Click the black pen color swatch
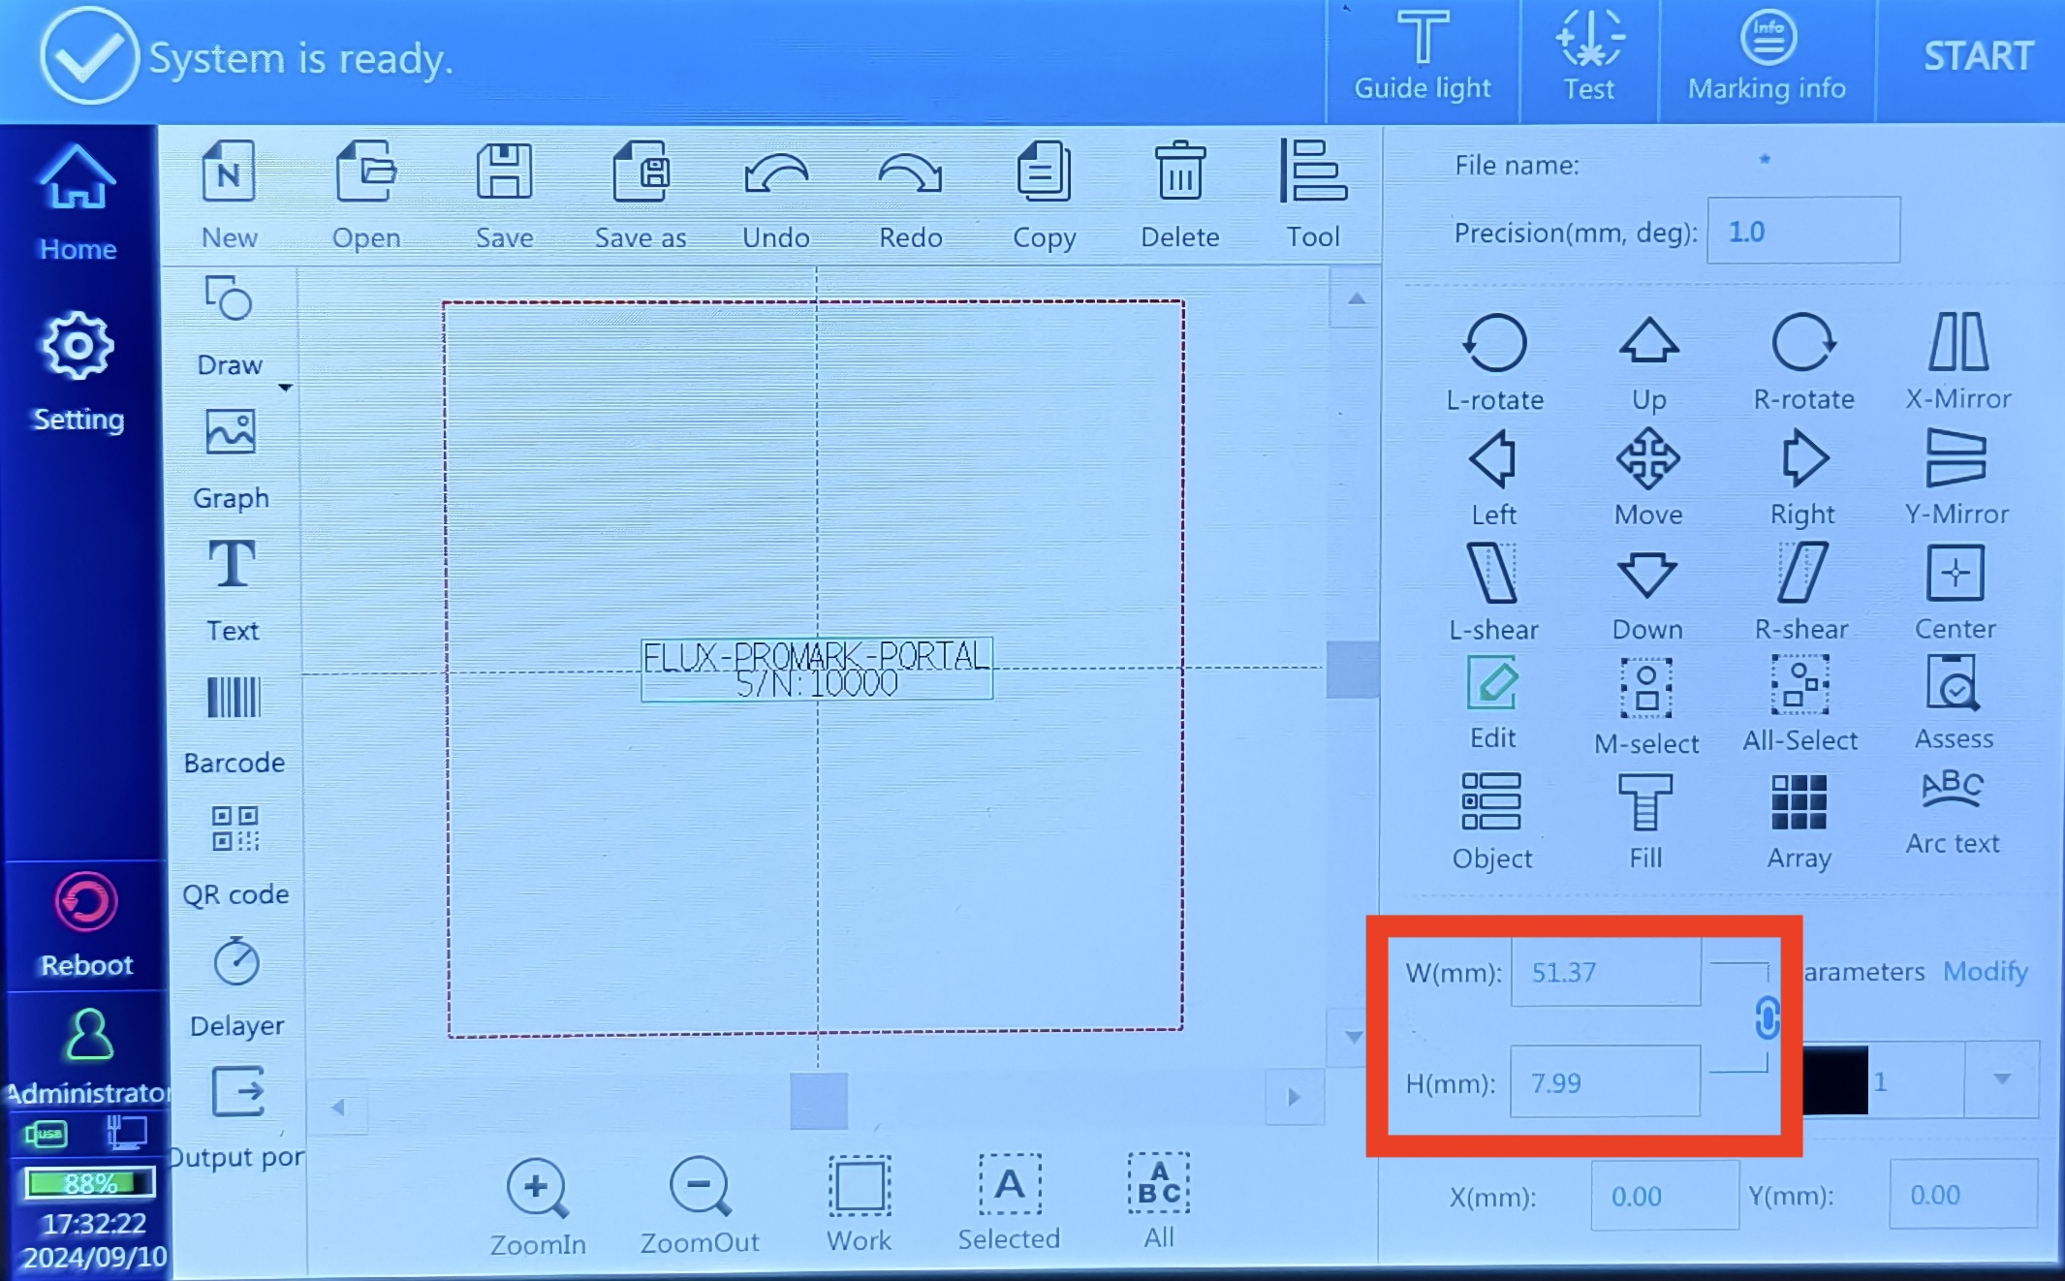The image size is (2065, 1281). click(1835, 1080)
